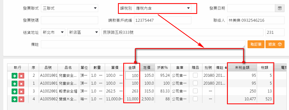Select the product code A1005002
Screen dimensions: 289x110
(48, 99)
